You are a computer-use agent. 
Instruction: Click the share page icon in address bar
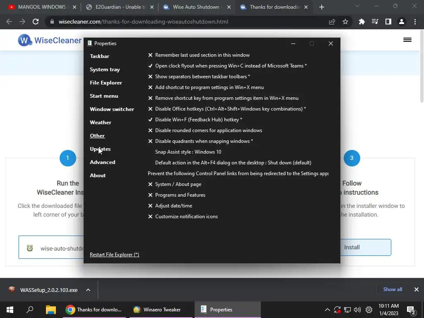pos(332,22)
